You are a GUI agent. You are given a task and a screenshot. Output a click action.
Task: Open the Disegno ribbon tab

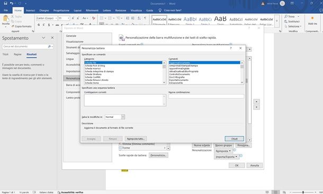[x=44, y=10]
